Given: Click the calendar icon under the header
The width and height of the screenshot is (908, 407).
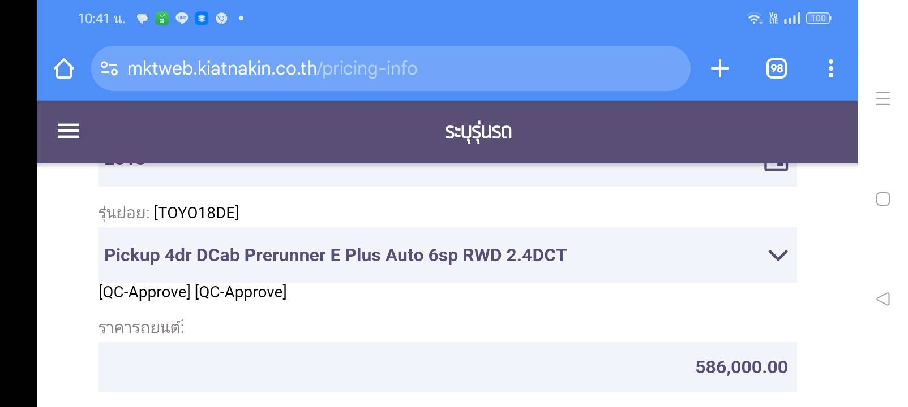Looking at the screenshot, I should click(776, 166).
